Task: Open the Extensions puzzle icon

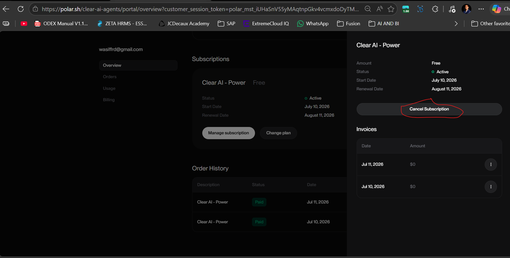Action: pos(435,9)
